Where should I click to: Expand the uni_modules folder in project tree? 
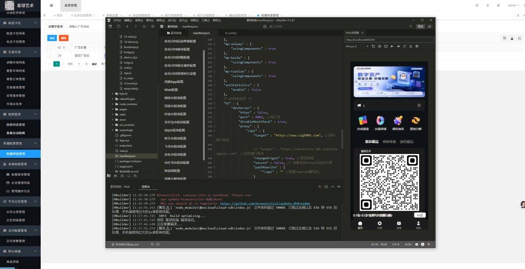point(112,125)
